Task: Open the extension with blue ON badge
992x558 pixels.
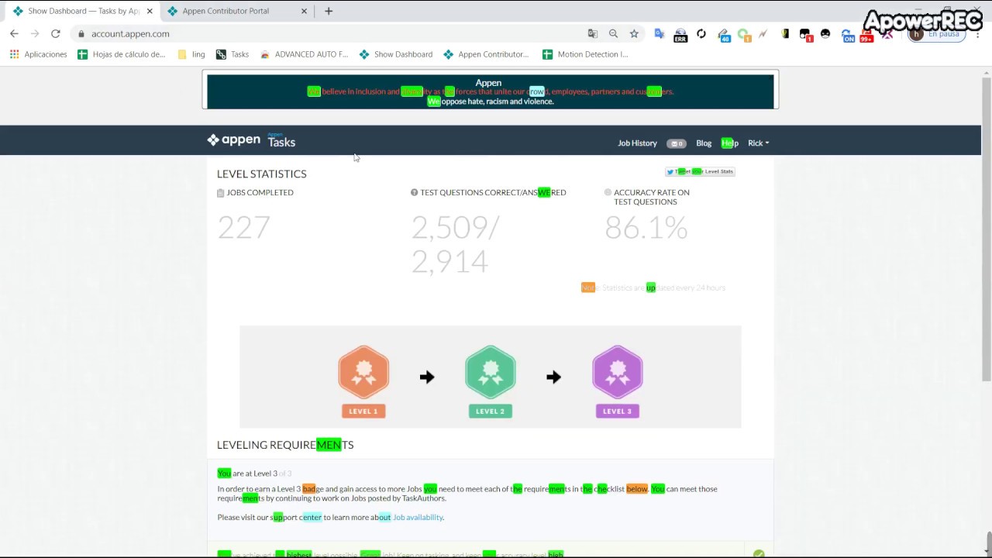Action: pos(847,35)
